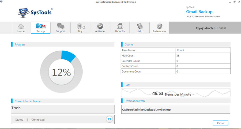Open the About Us tab label
This screenshot has height=129, width=241.
pos(120,31)
